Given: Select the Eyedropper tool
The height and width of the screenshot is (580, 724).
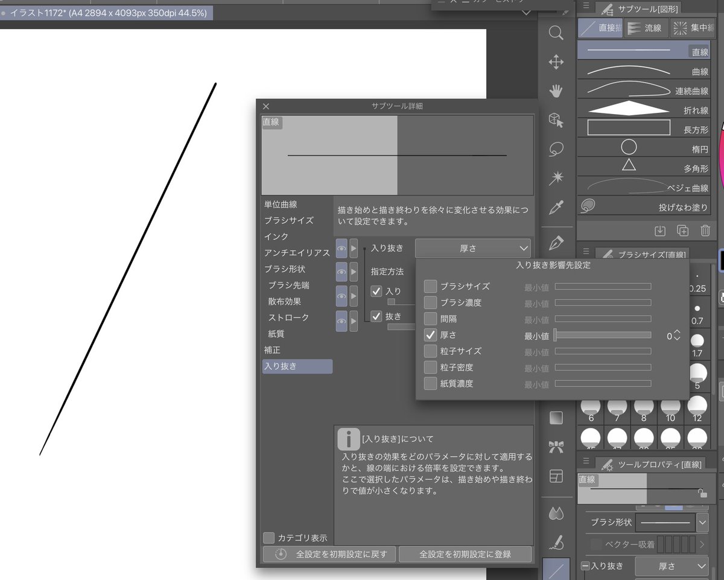Looking at the screenshot, I should pyautogui.click(x=556, y=207).
